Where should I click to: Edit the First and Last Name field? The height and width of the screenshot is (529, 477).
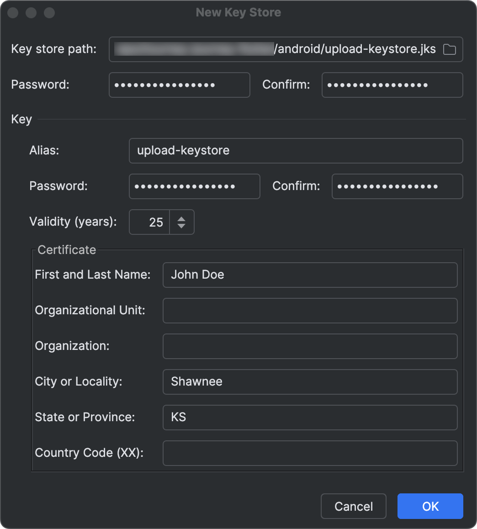pos(310,275)
